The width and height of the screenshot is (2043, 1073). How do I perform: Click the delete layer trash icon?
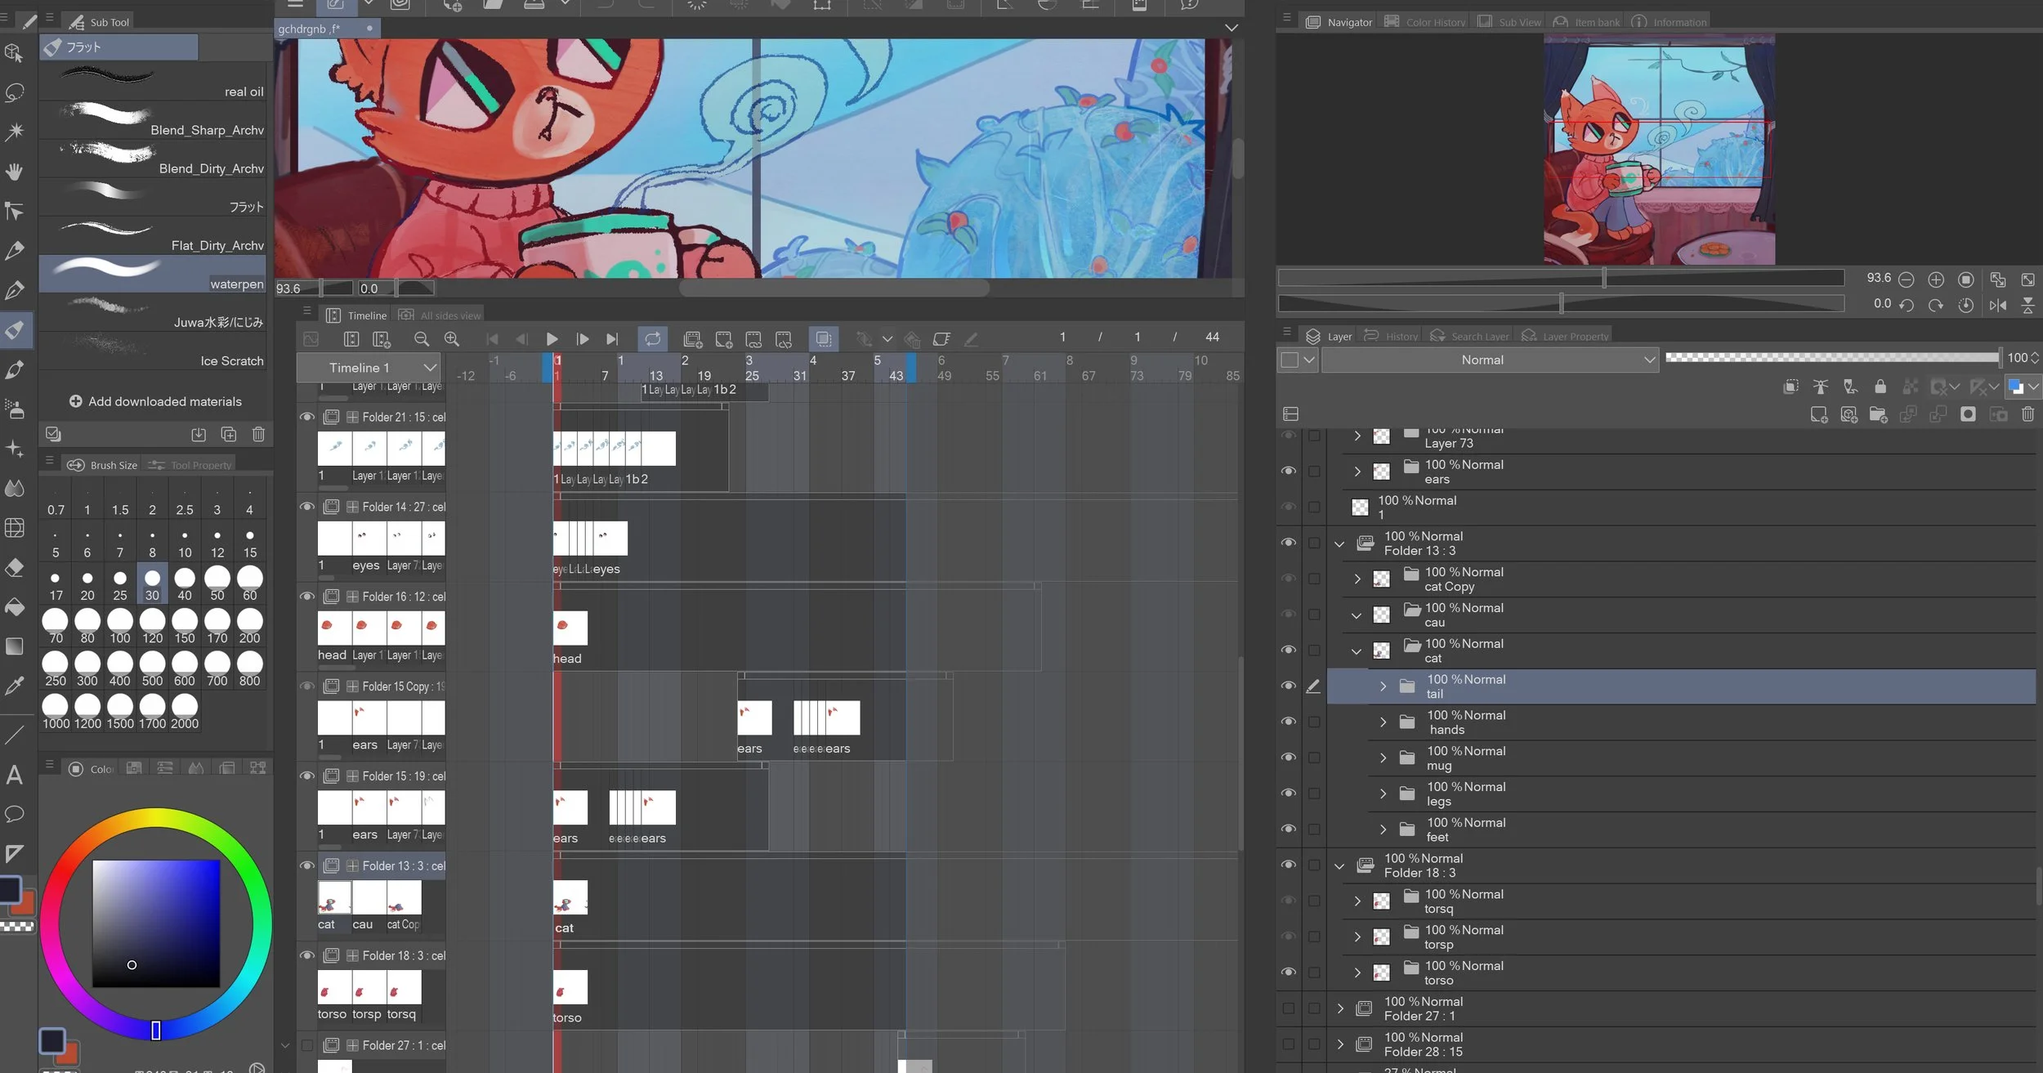pos(2027,415)
